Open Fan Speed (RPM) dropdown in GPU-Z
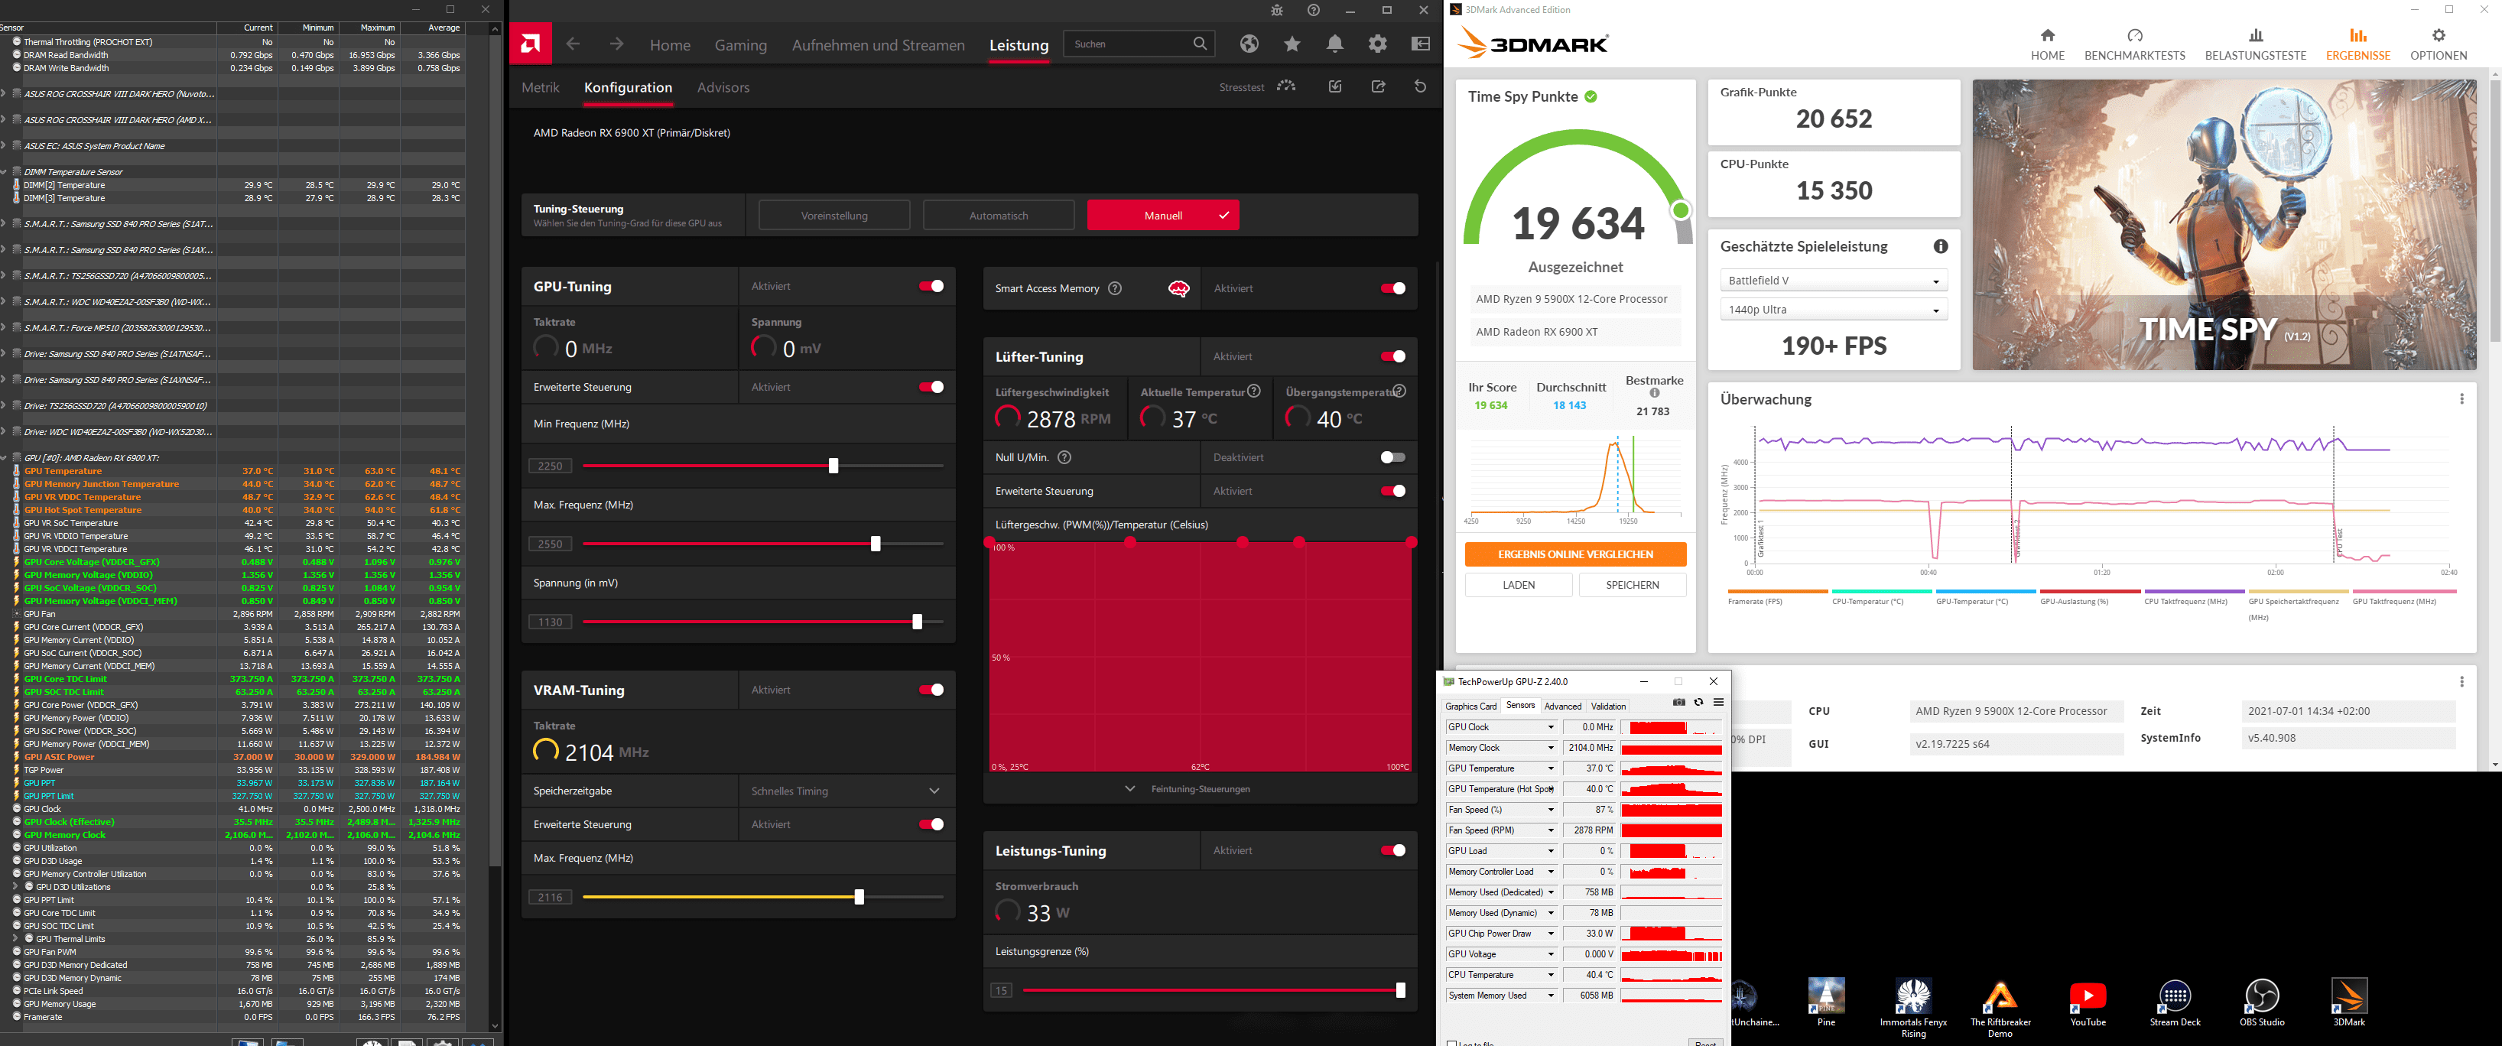 pyautogui.click(x=1550, y=830)
